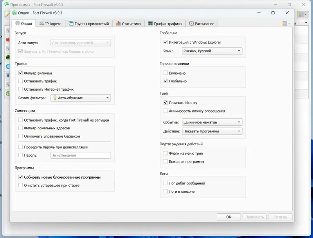The image size is (313, 238).
Task: Click the Отмена button
Action: pyautogui.click(x=281, y=217)
